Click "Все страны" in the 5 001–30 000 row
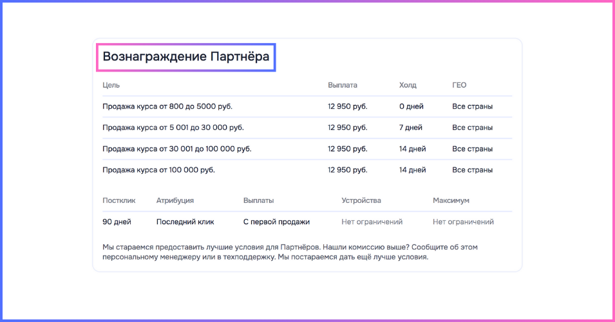 tap(472, 128)
